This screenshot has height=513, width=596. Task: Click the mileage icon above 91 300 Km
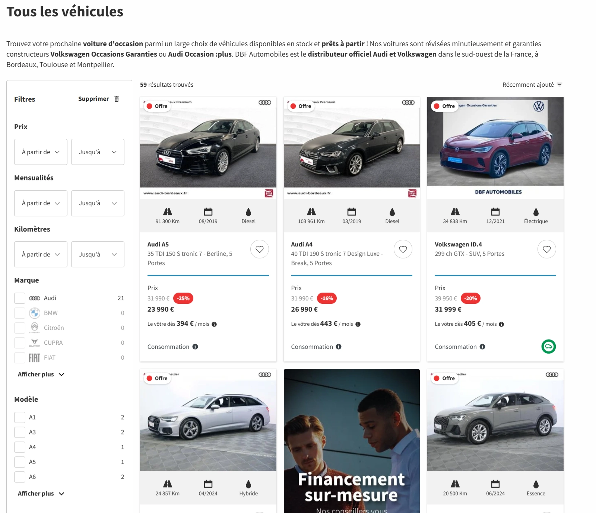(x=168, y=212)
